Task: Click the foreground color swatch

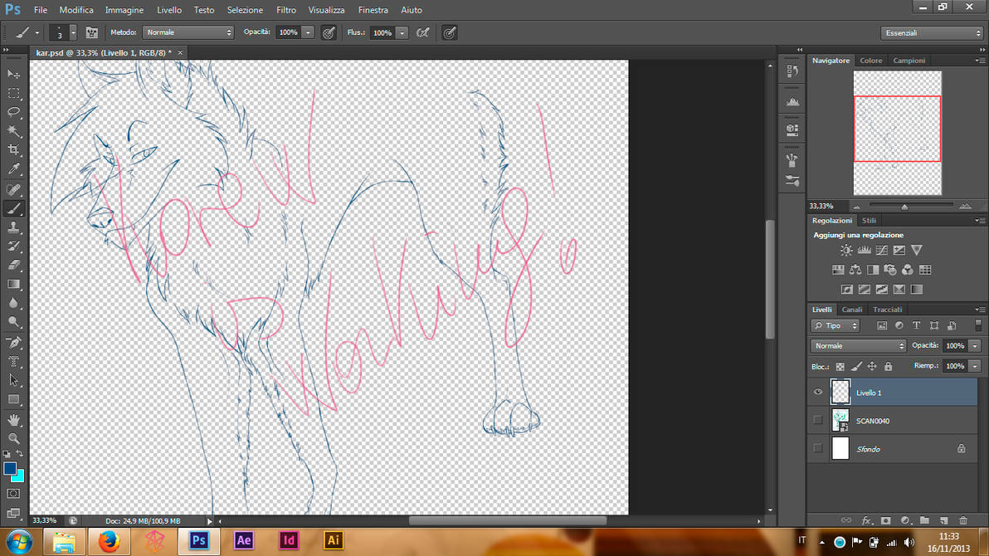Action: pos(9,468)
